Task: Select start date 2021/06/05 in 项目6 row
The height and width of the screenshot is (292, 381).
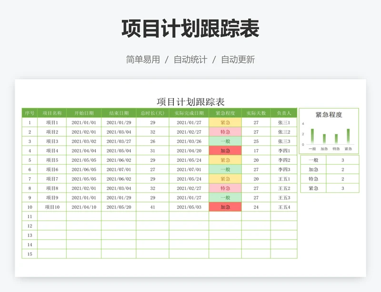Action: 84,170
